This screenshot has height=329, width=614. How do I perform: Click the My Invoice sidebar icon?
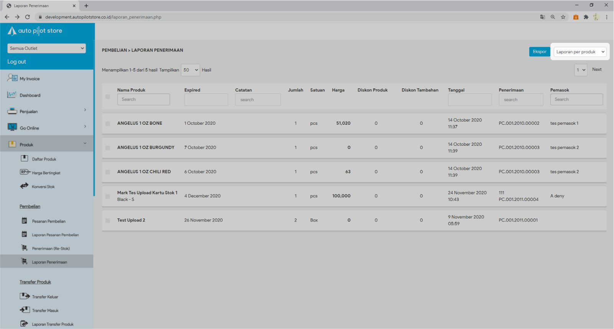[x=12, y=78]
